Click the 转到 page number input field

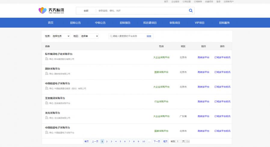tap(179, 141)
